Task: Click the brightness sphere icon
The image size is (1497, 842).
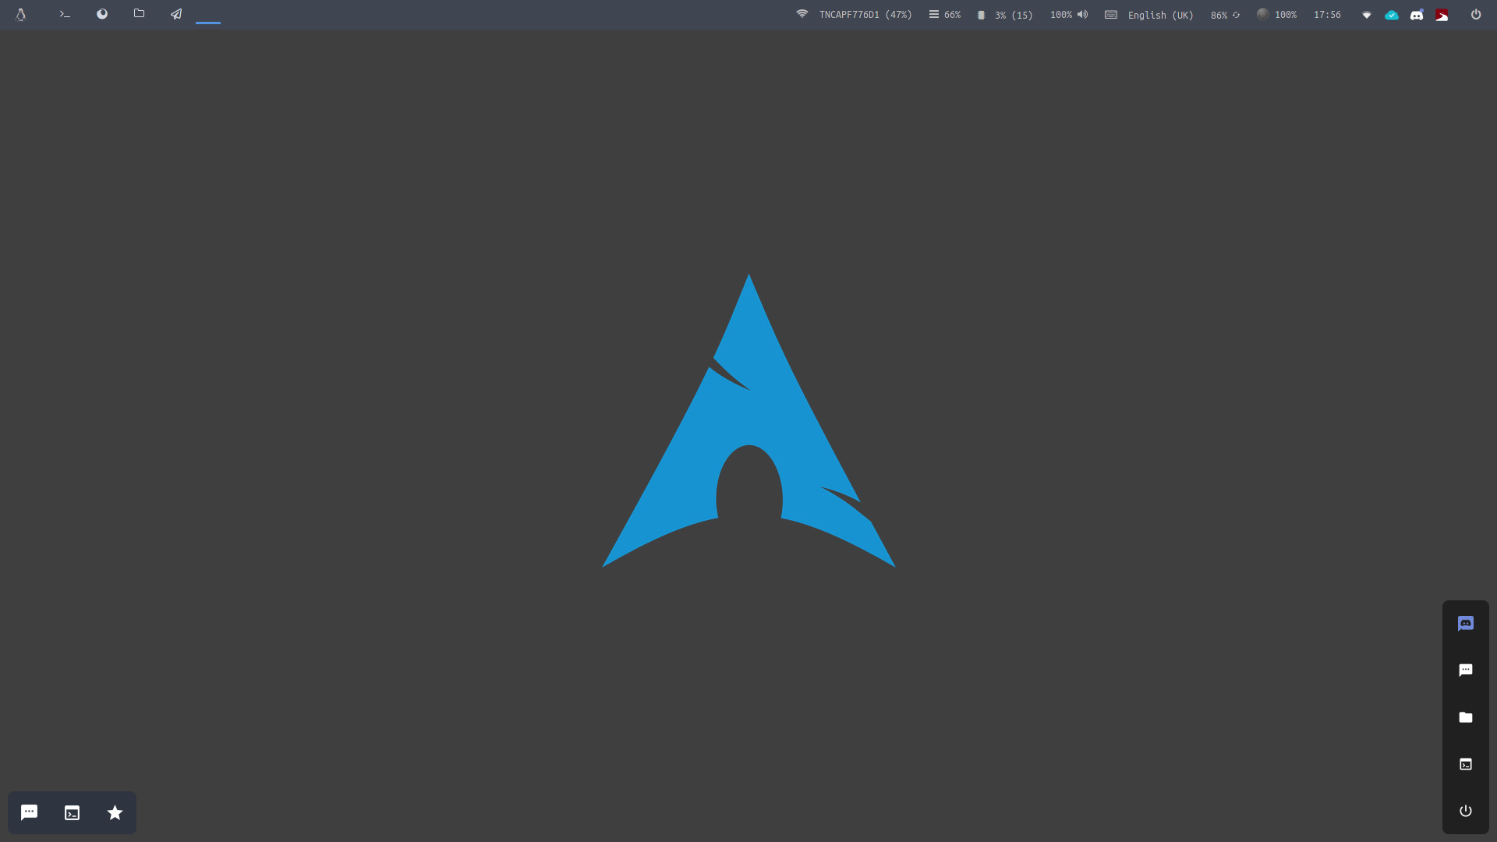Action: click(x=1262, y=14)
